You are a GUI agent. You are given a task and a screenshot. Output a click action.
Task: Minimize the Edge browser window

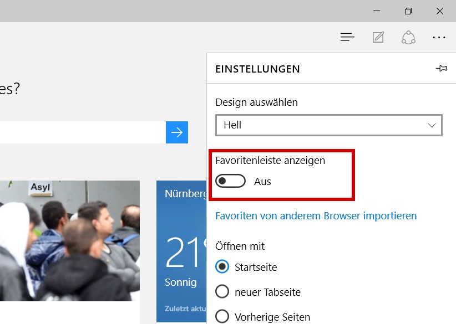click(377, 11)
